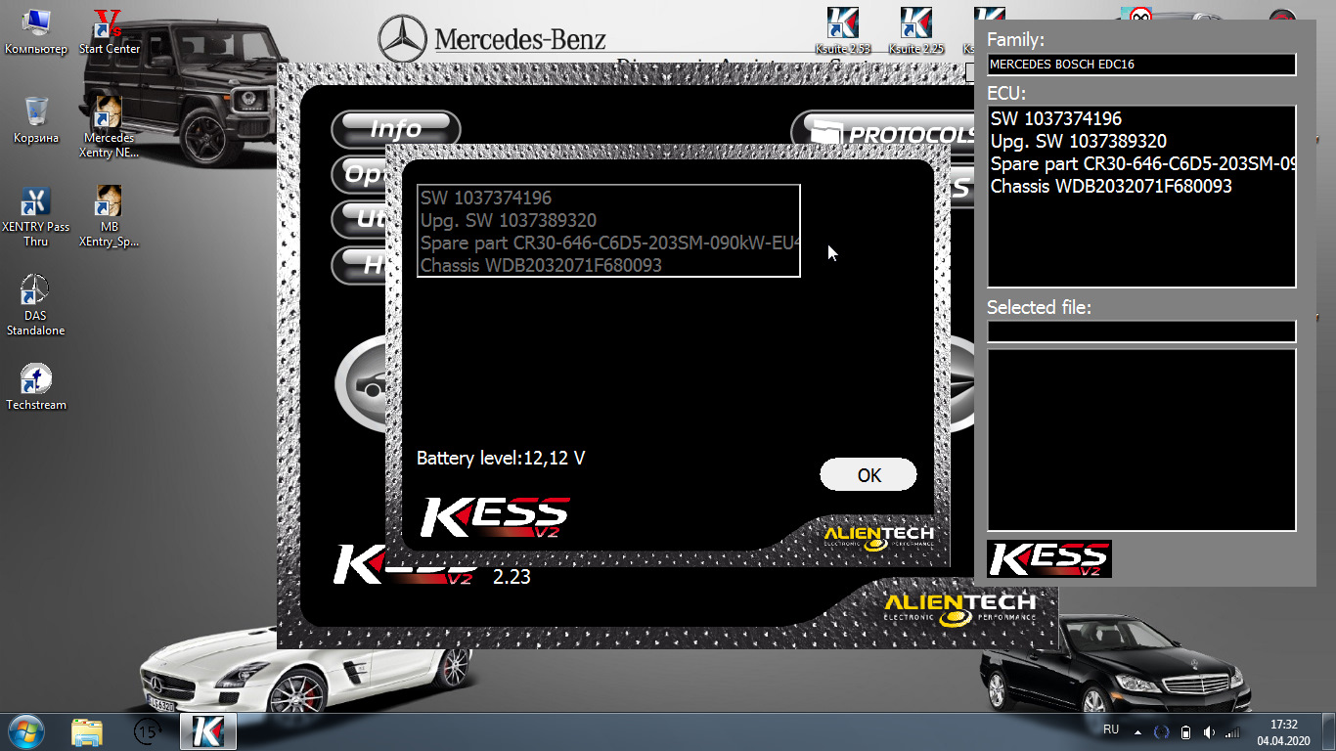Click the battery tray icon
Image resolution: width=1336 pixels, height=751 pixels.
pos(1185,731)
